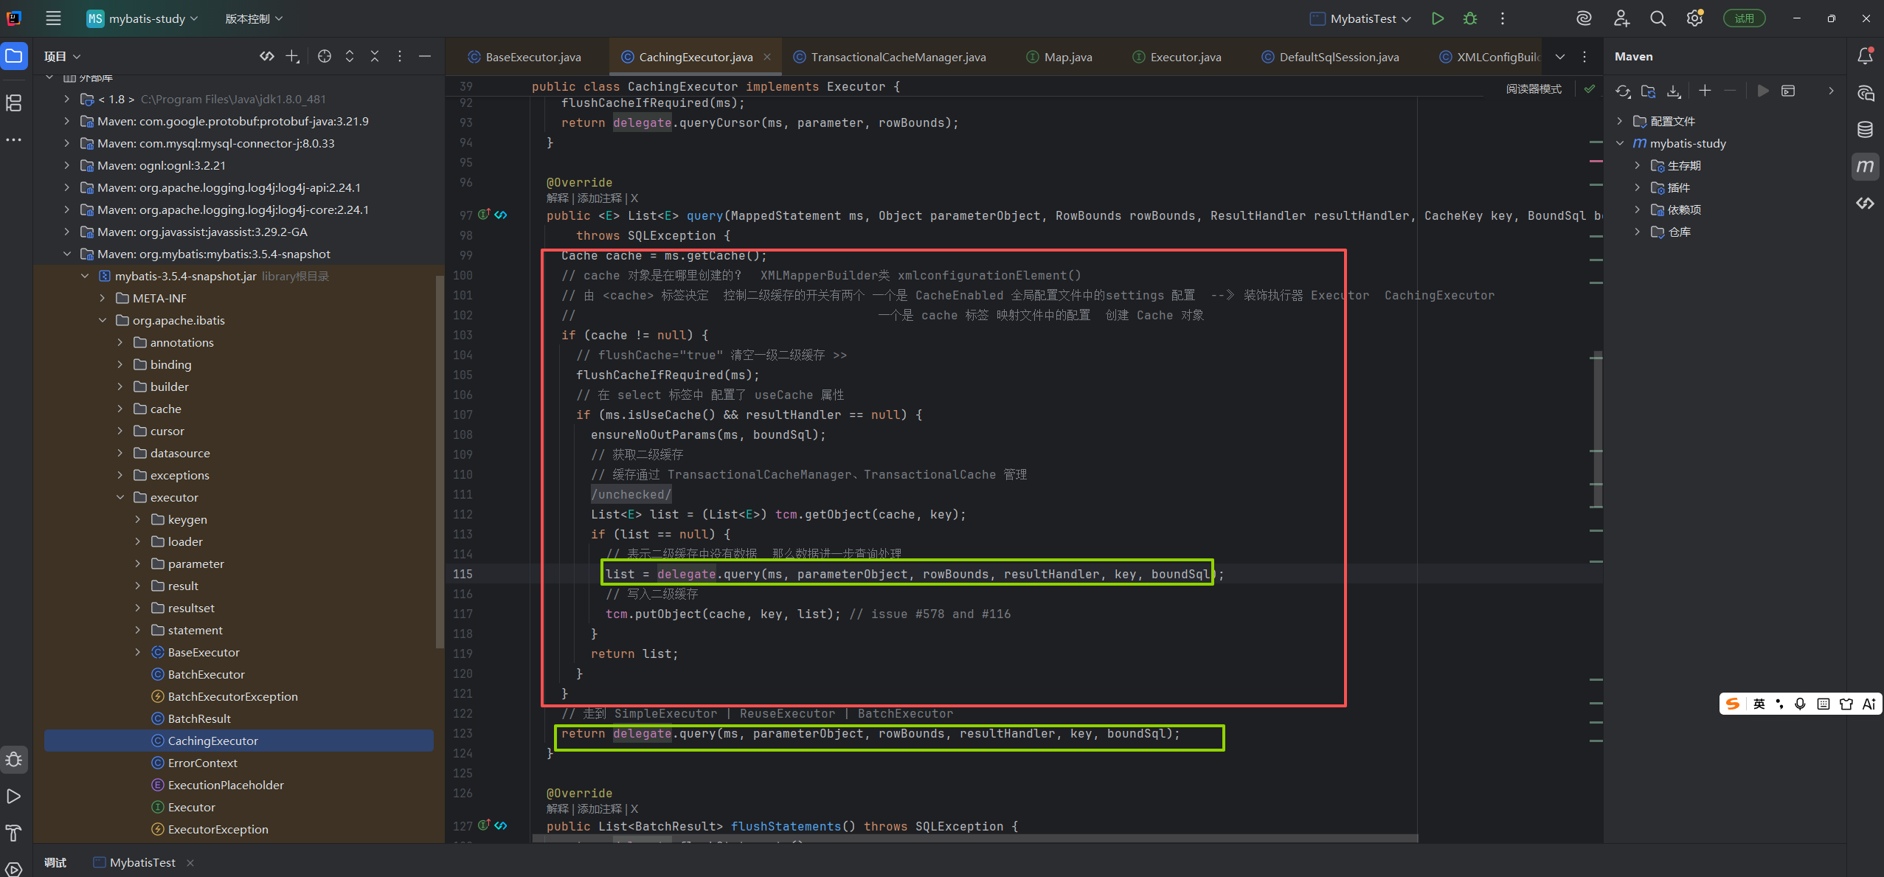The width and height of the screenshot is (1884, 877).
Task: Open the Debug tool window in the left sidebar
Action: tap(14, 760)
